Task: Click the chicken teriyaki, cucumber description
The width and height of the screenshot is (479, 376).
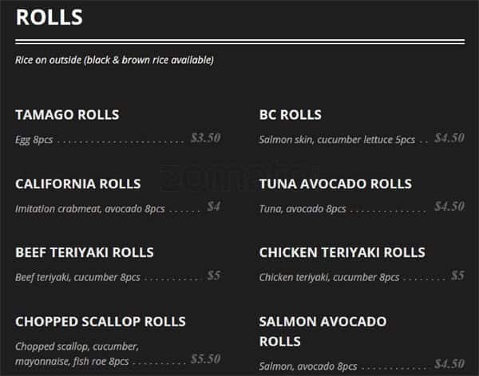Action: (x=329, y=277)
